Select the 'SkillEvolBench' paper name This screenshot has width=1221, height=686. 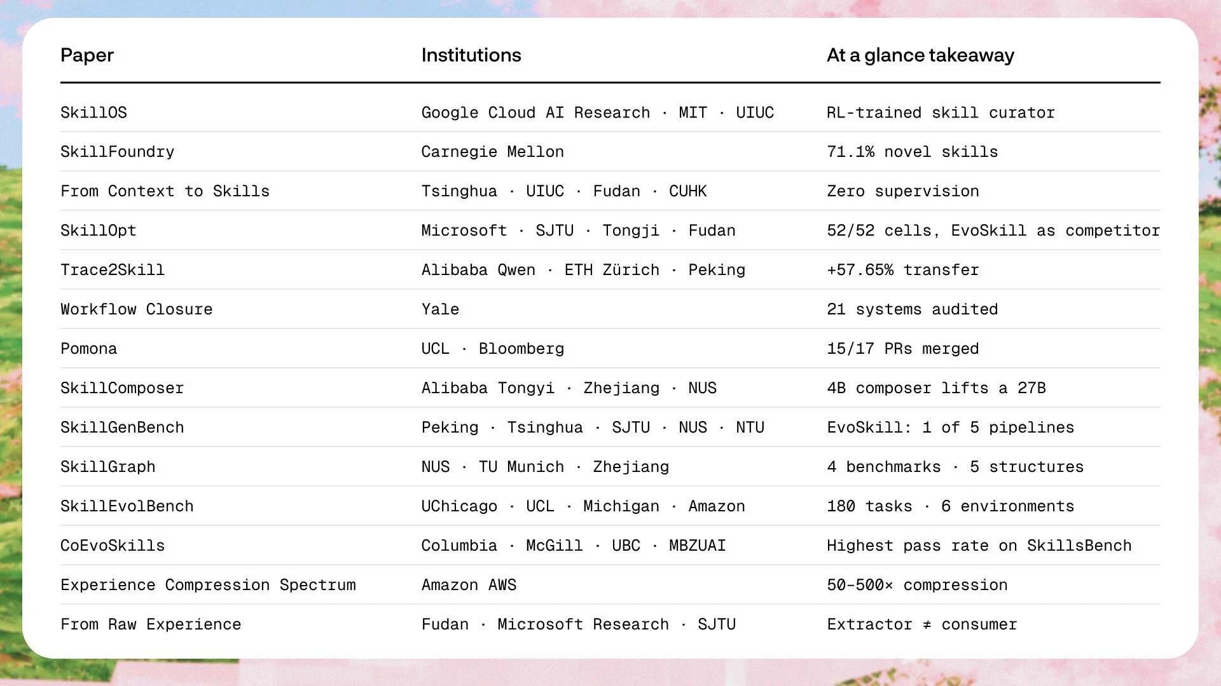tap(127, 506)
